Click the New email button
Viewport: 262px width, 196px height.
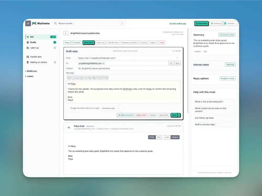(201, 24)
